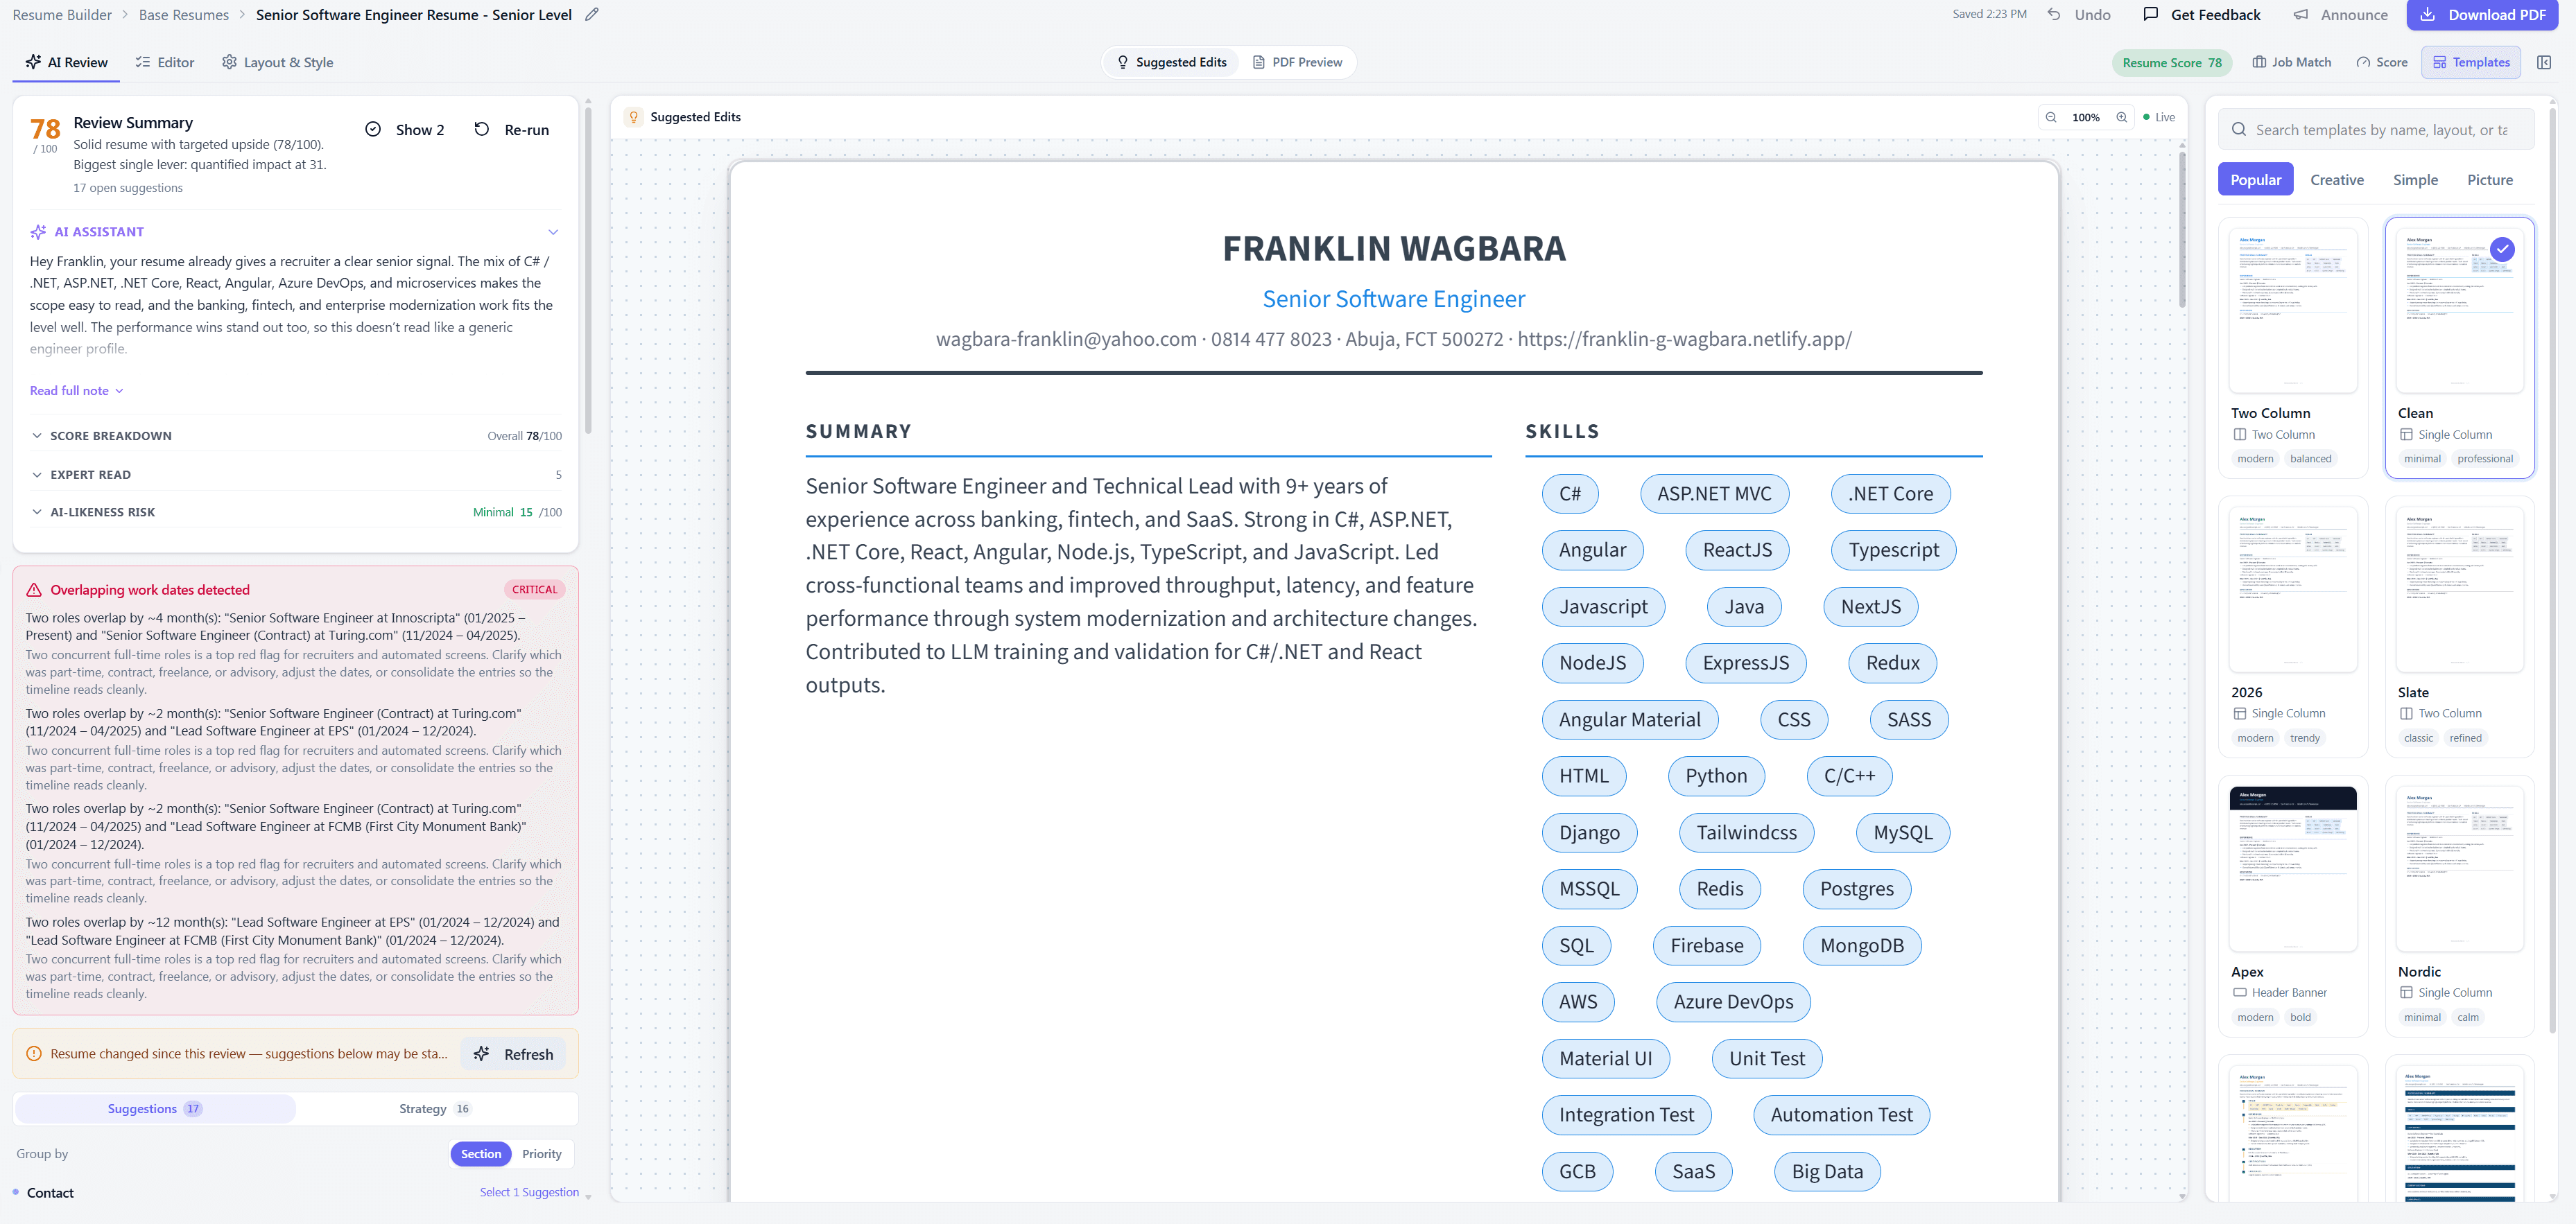This screenshot has height=1224, width=2576.
Task: Click the Azure DevOps skill chip
Action: [x=1733, y=1002]
